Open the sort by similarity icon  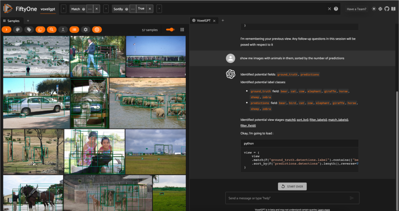tap(63, 30)
